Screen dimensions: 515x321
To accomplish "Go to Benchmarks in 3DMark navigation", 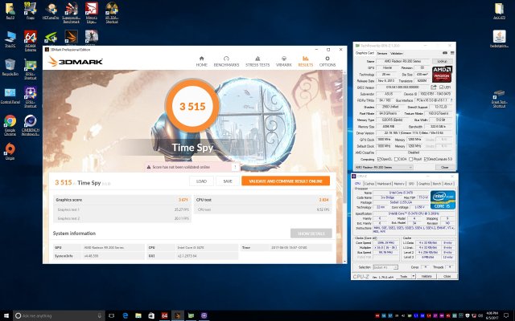I will coord(226,61).
